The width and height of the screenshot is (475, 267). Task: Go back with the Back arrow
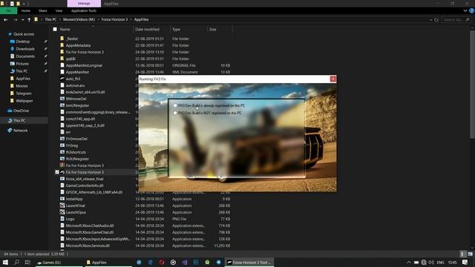[6, 20]
